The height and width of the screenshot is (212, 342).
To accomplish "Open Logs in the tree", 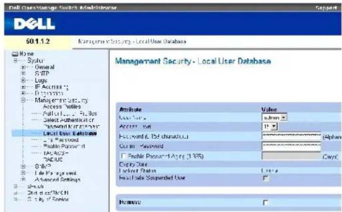I will click(41, 80).
